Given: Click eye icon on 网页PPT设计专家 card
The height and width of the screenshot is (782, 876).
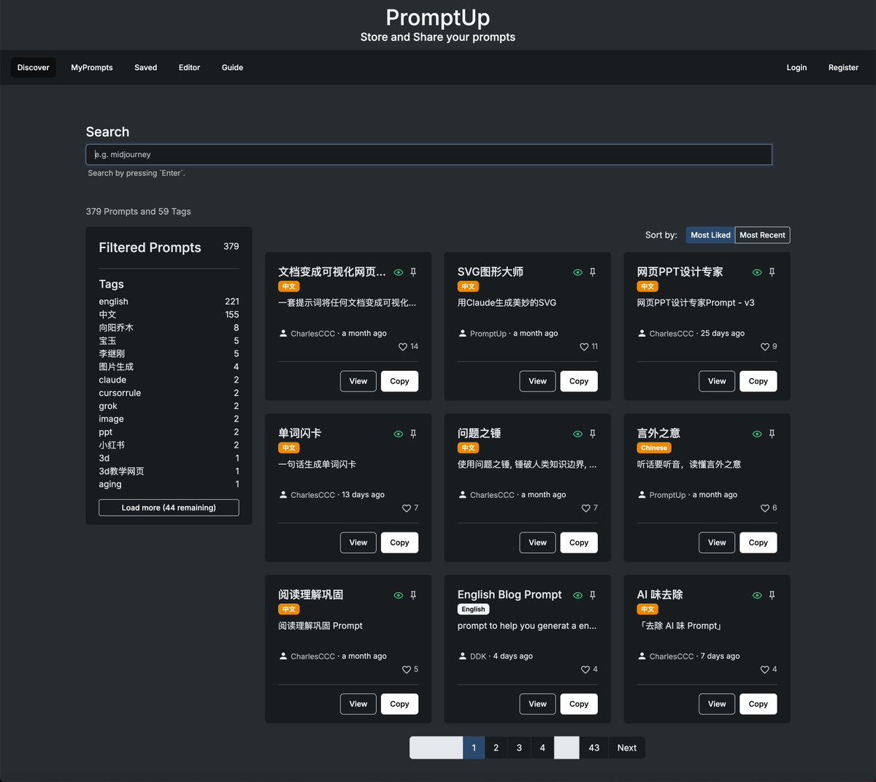Looking at the screenshot, I should click(x=757, y=272).
